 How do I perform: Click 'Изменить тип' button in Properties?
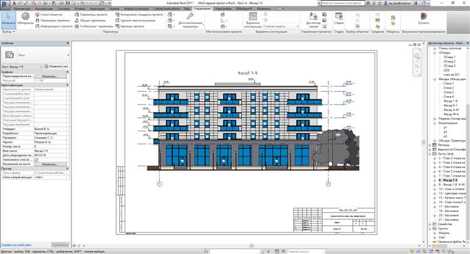point(56,66)
